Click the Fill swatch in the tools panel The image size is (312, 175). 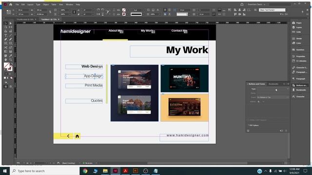click(x=6, y=65)
